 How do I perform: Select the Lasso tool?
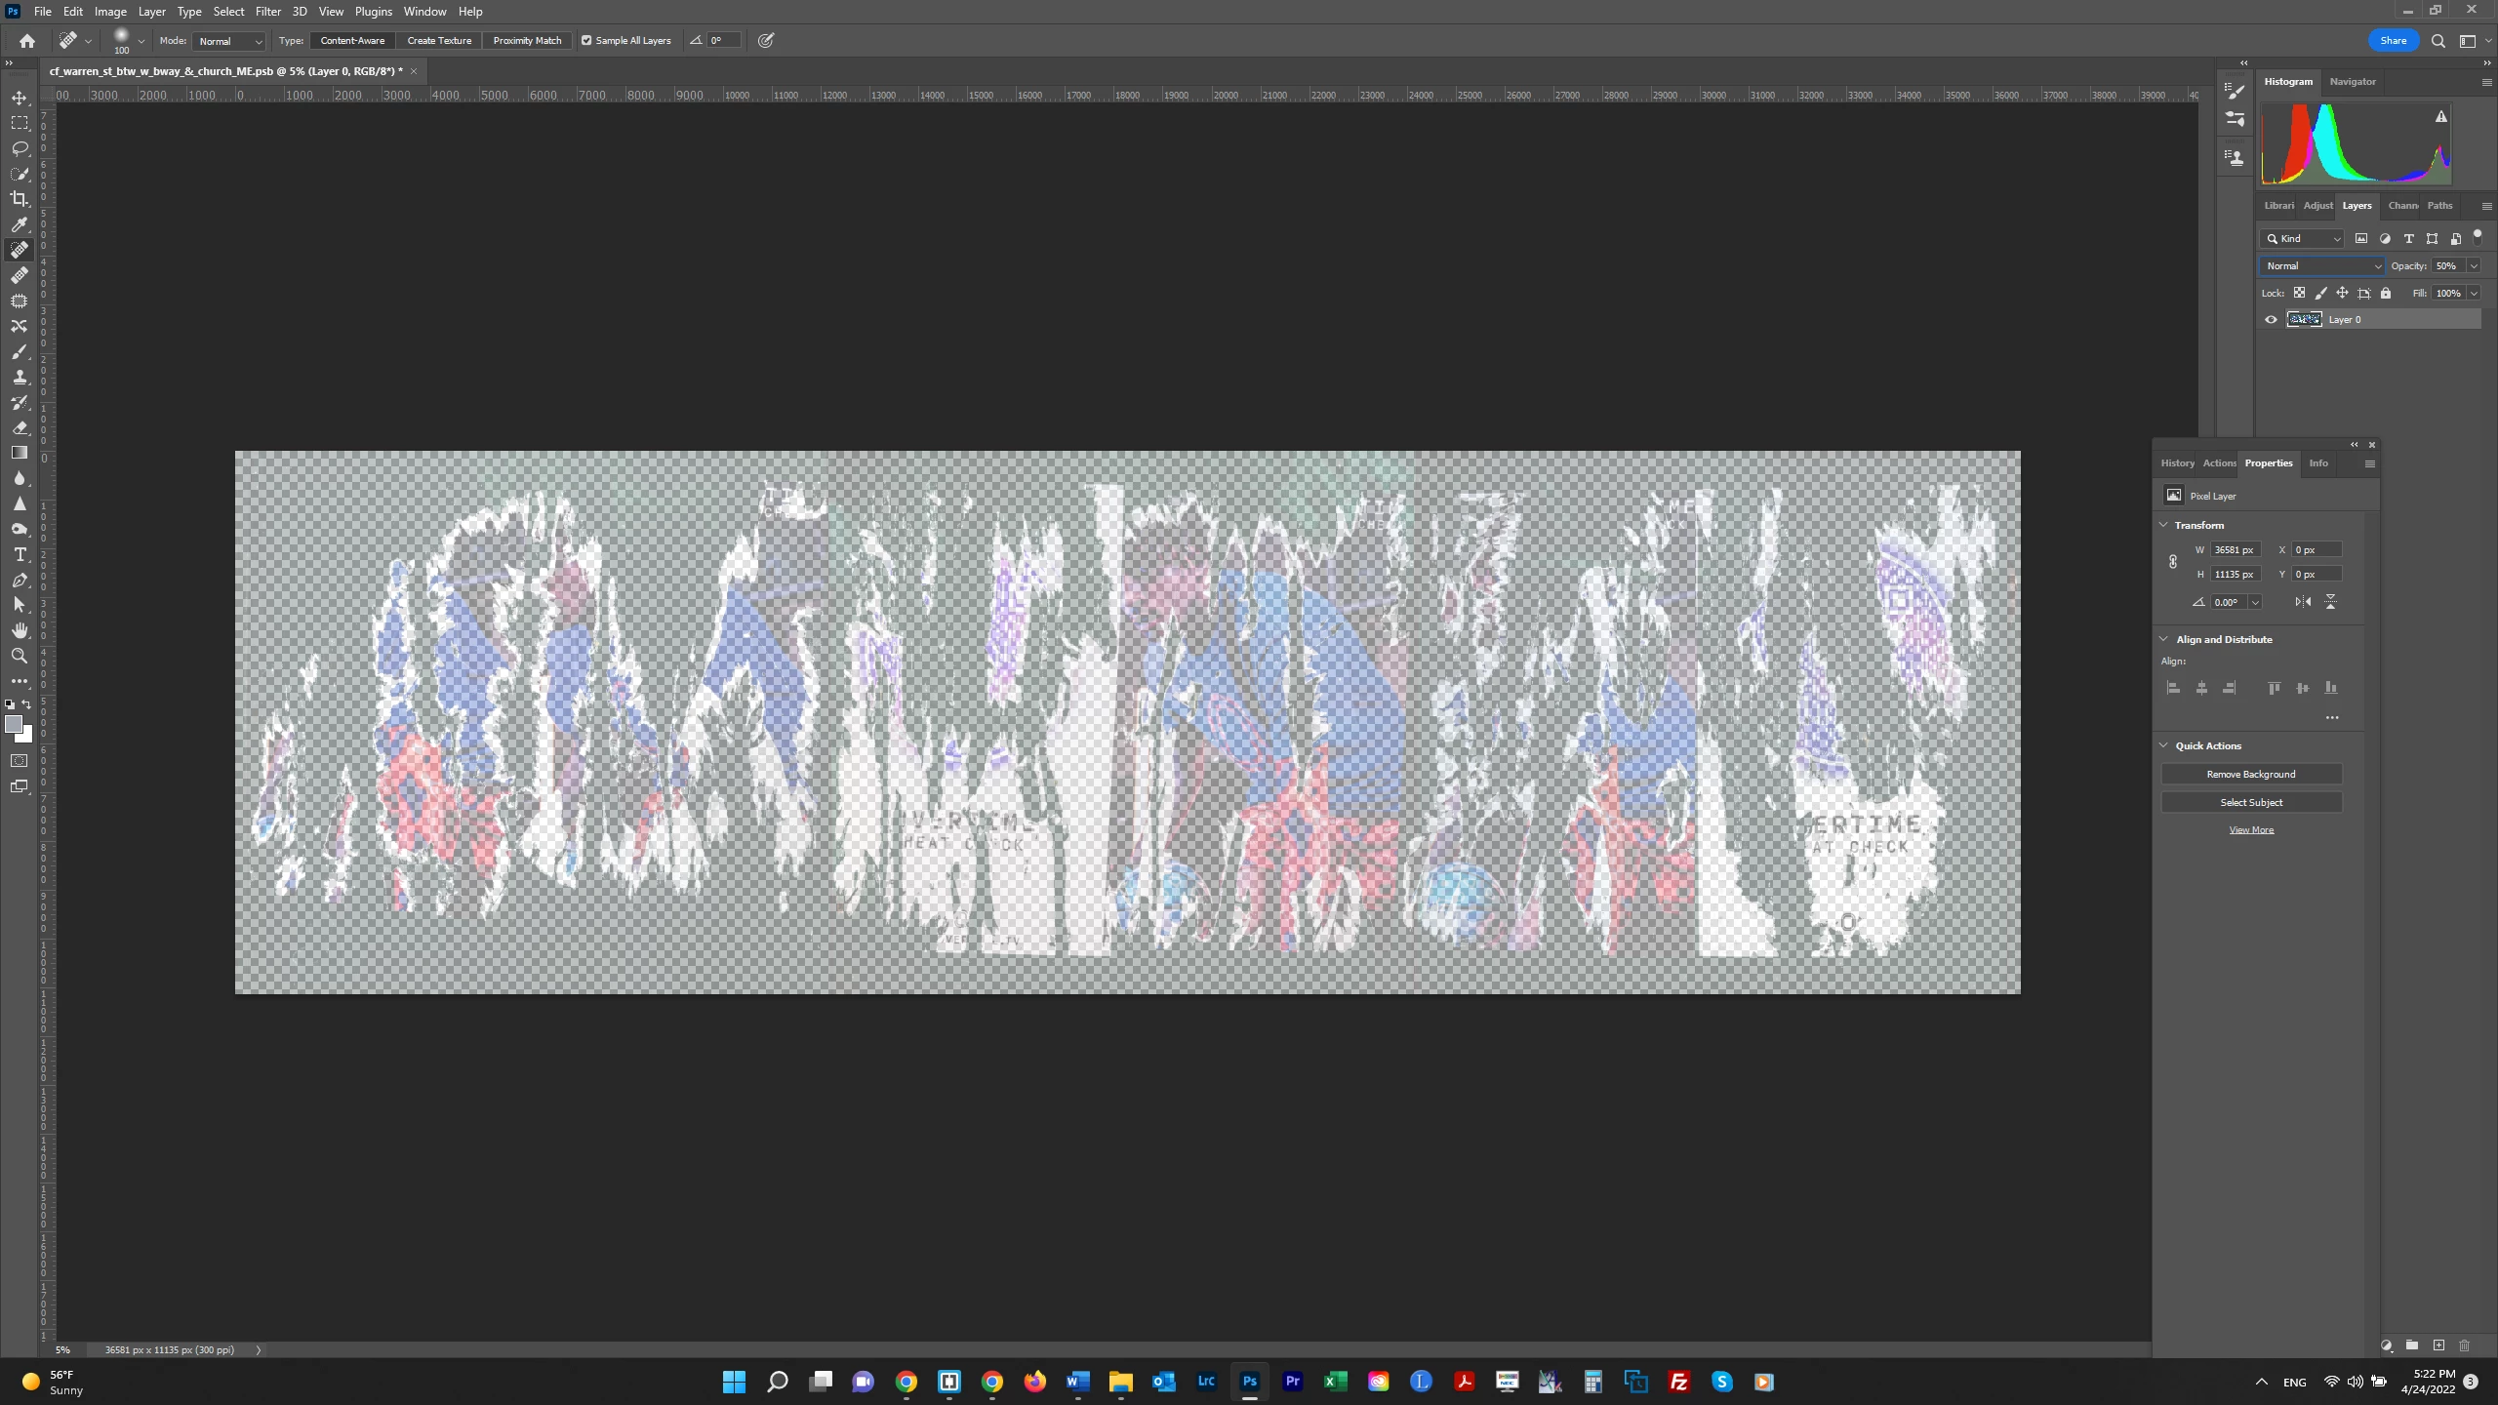pos(20,148)
